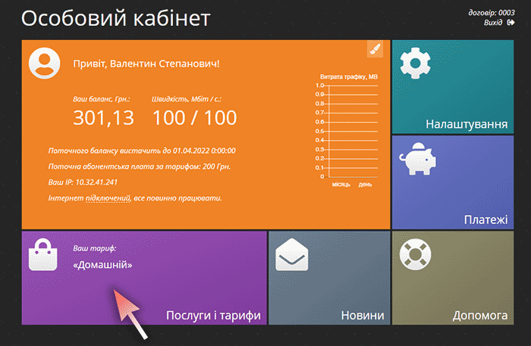The image size is (531, 346).
Task: Click balance value 301,13
Action: [x=104, y=117]
